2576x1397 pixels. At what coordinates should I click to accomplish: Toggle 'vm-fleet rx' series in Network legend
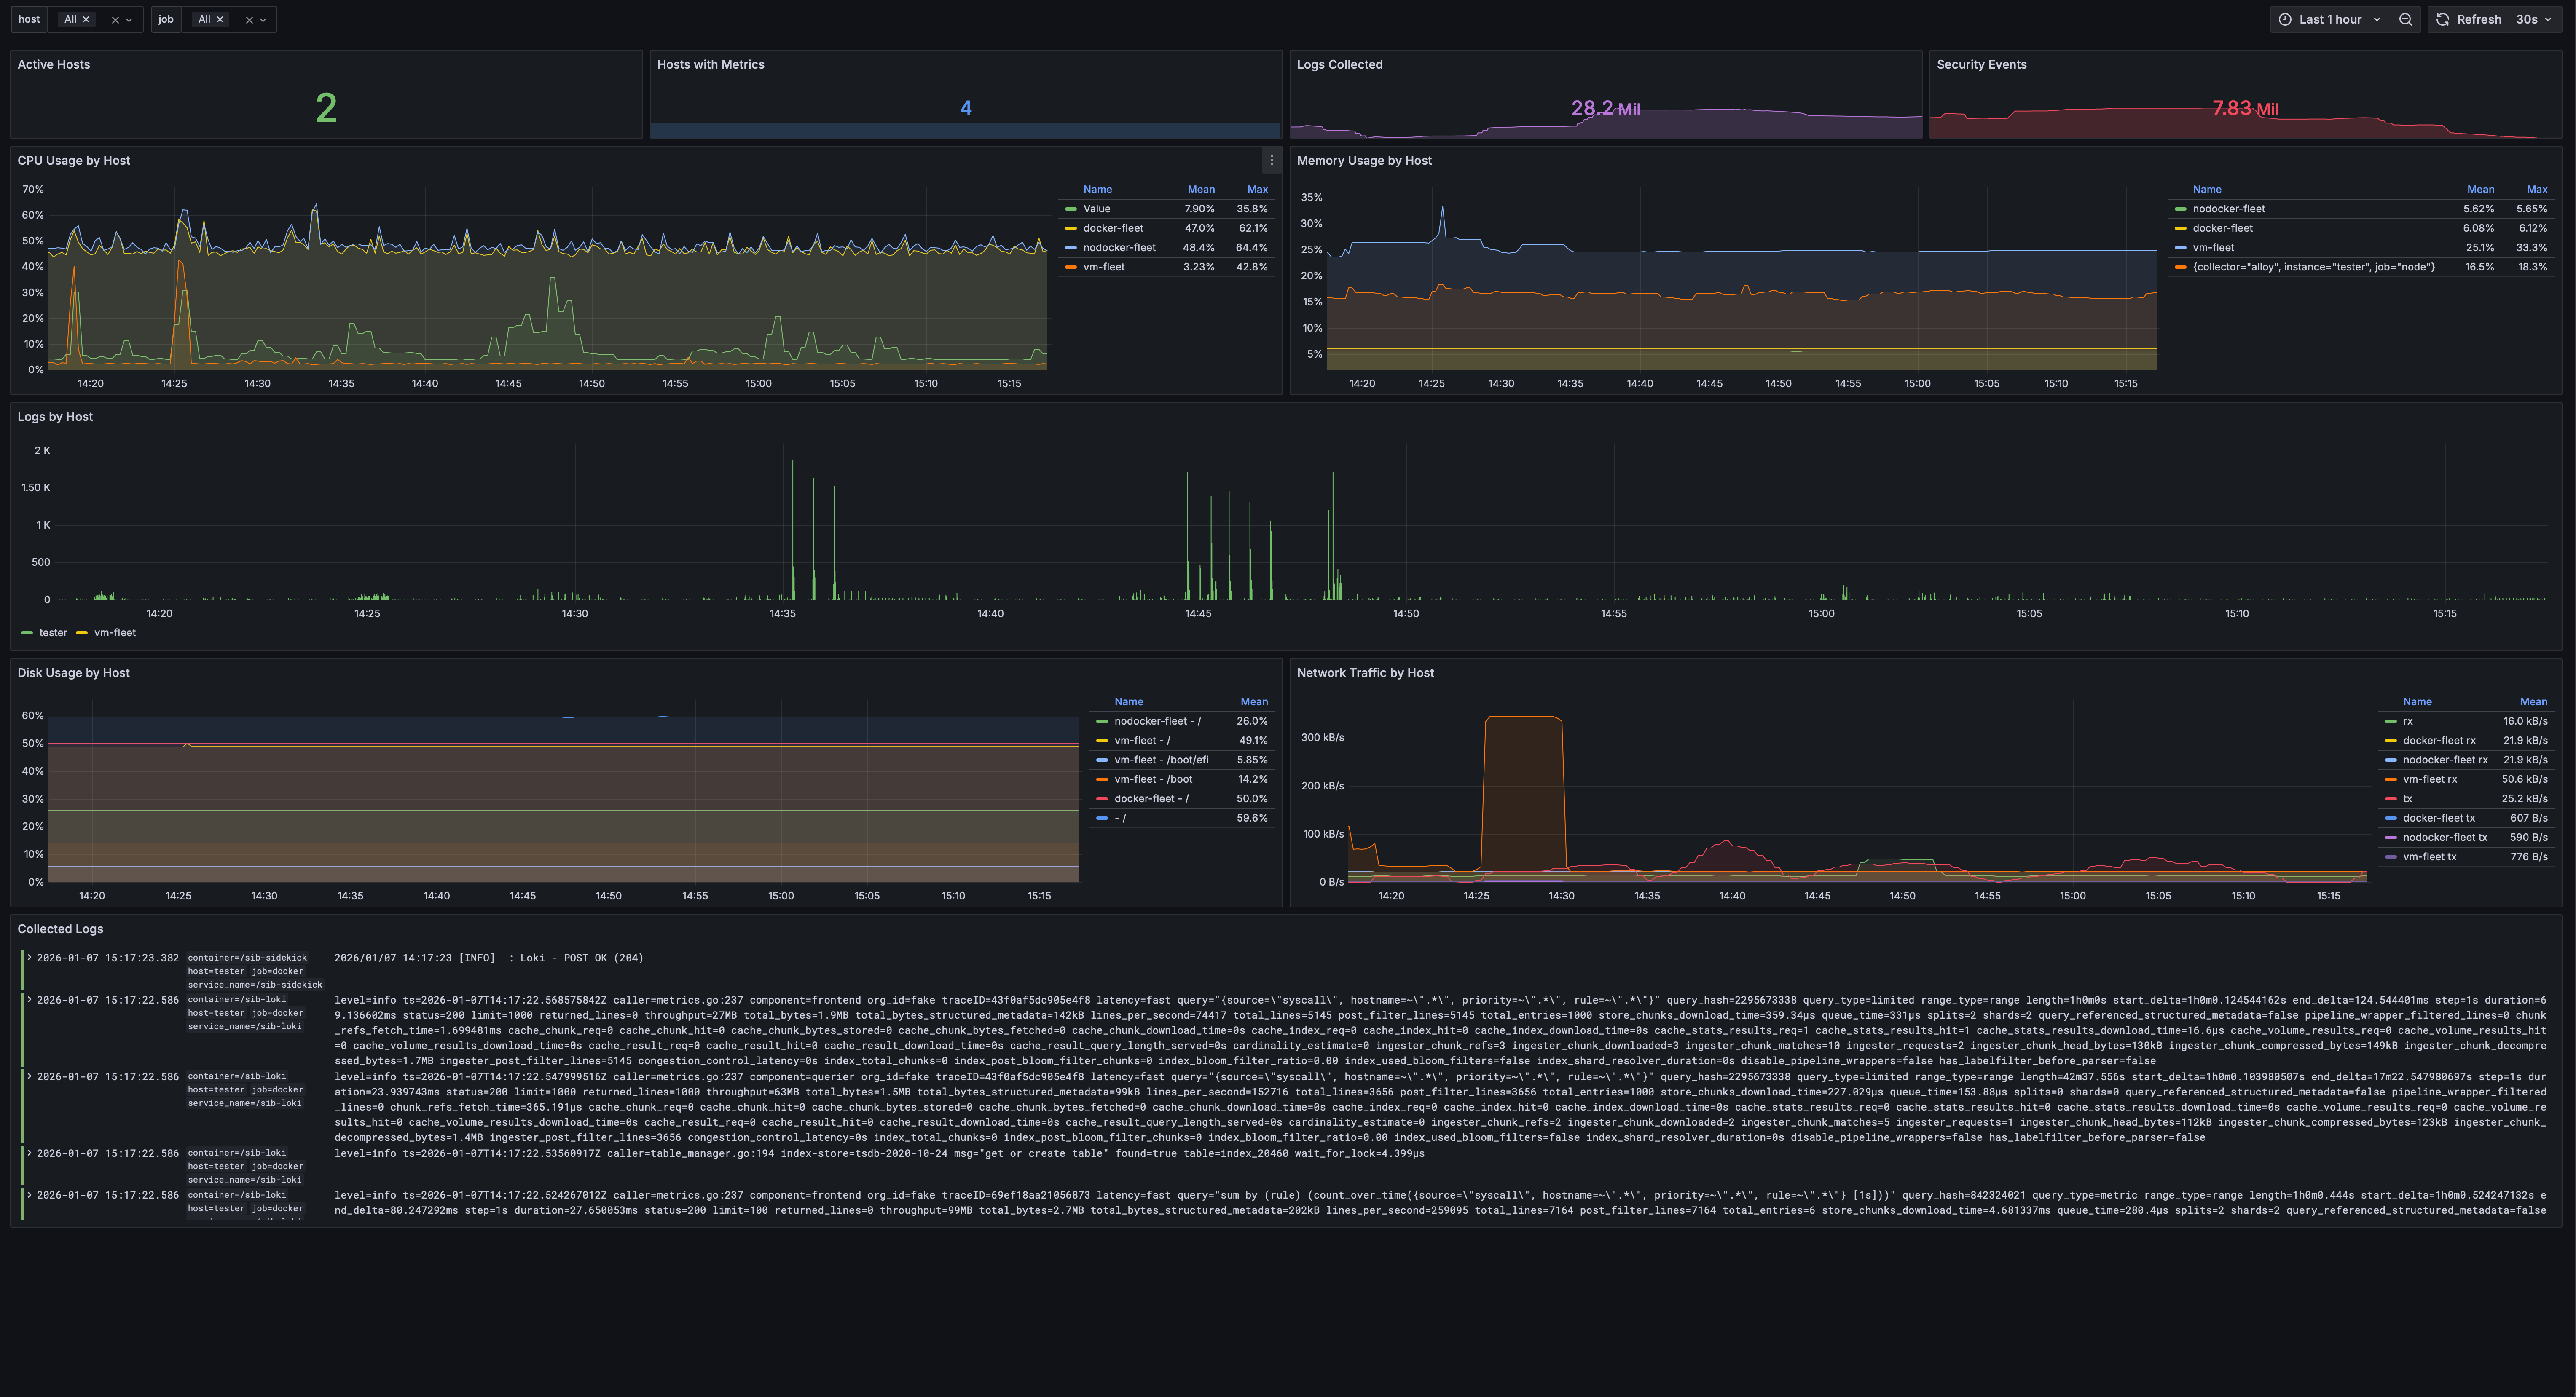click(x=2430, y=779)
